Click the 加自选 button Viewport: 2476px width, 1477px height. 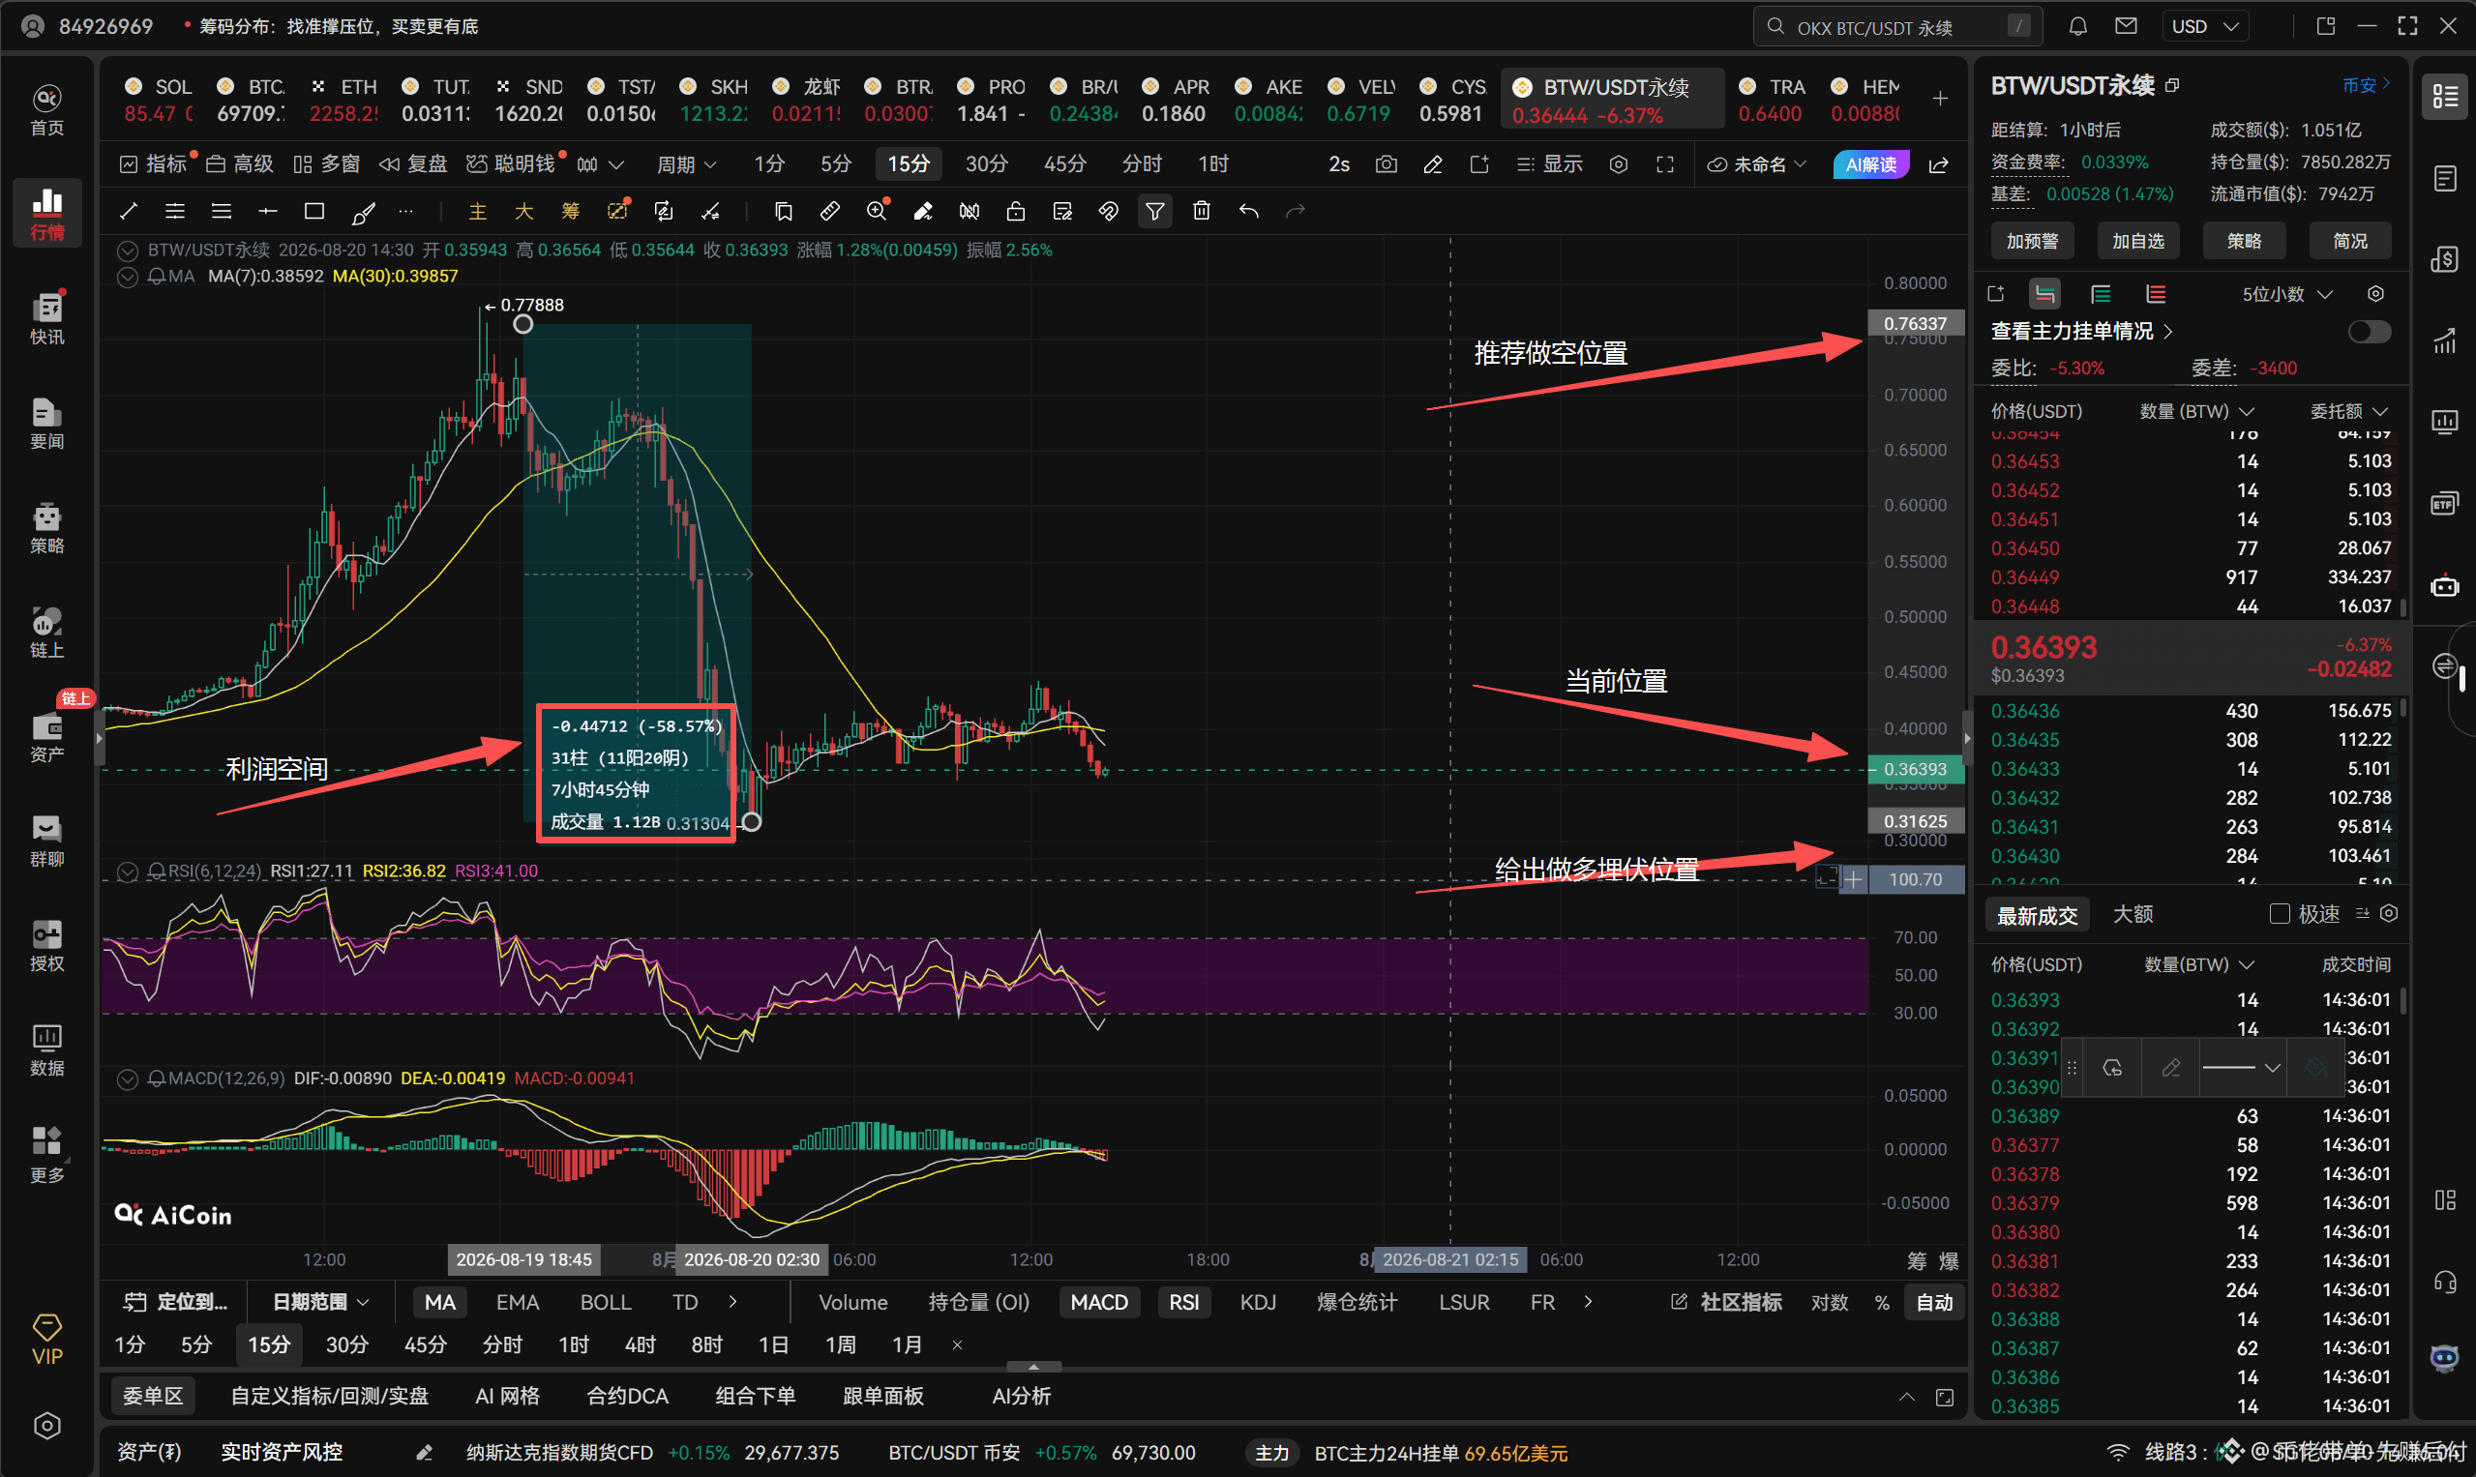(2137, 241)
